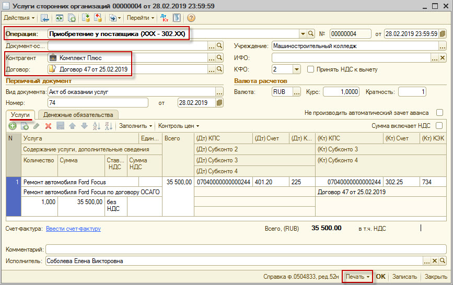Image resolution: width=453 pixels, height=285 pixels.
Task: Delete row using the red X icon
Action: point(48,126)
